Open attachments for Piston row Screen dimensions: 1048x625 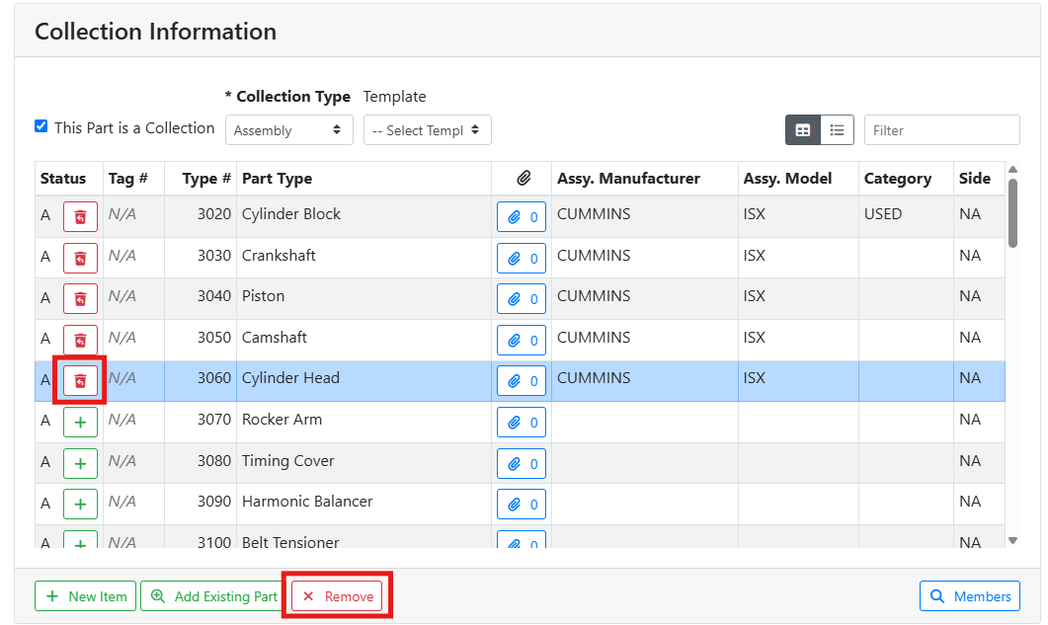point(521,298)
